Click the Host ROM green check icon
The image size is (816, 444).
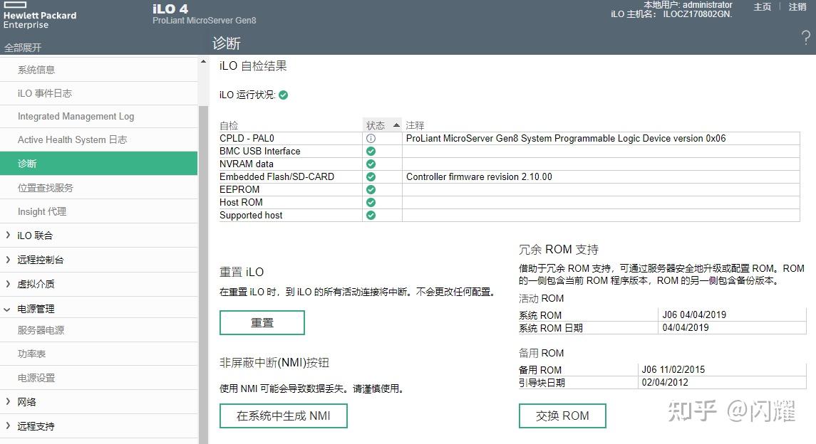pyautogui.click(x=371, y=202)
